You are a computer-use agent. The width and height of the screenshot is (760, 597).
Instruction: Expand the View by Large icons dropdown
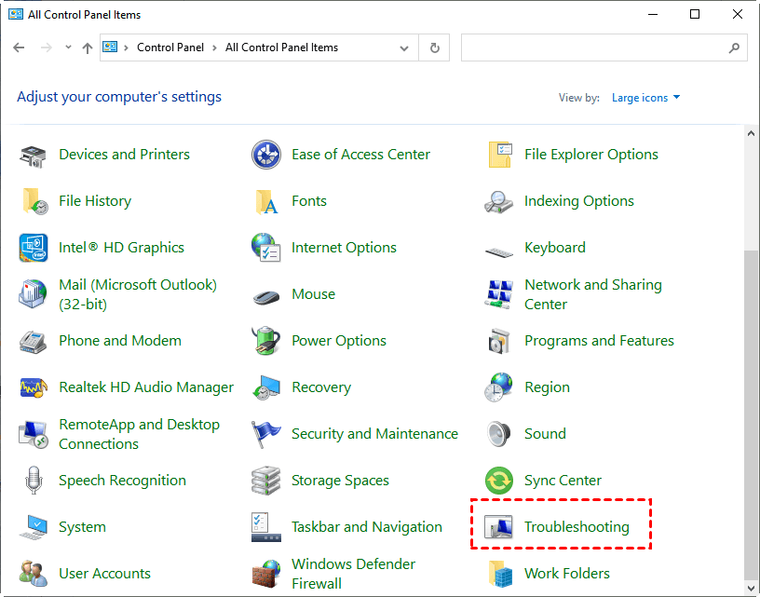[x=645, y=98]
